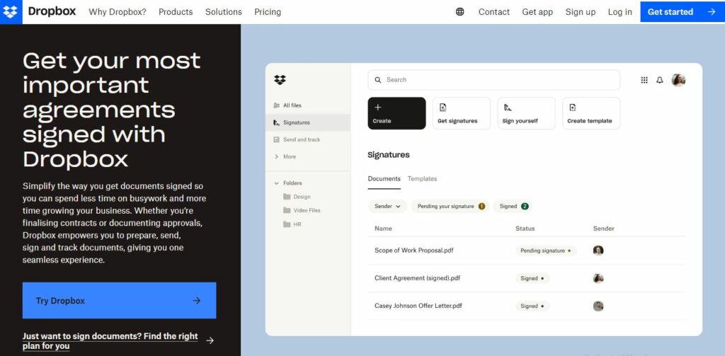725x356 pixels.
Task: Click the Sign yourself pen icon
Action: (507, 108)
